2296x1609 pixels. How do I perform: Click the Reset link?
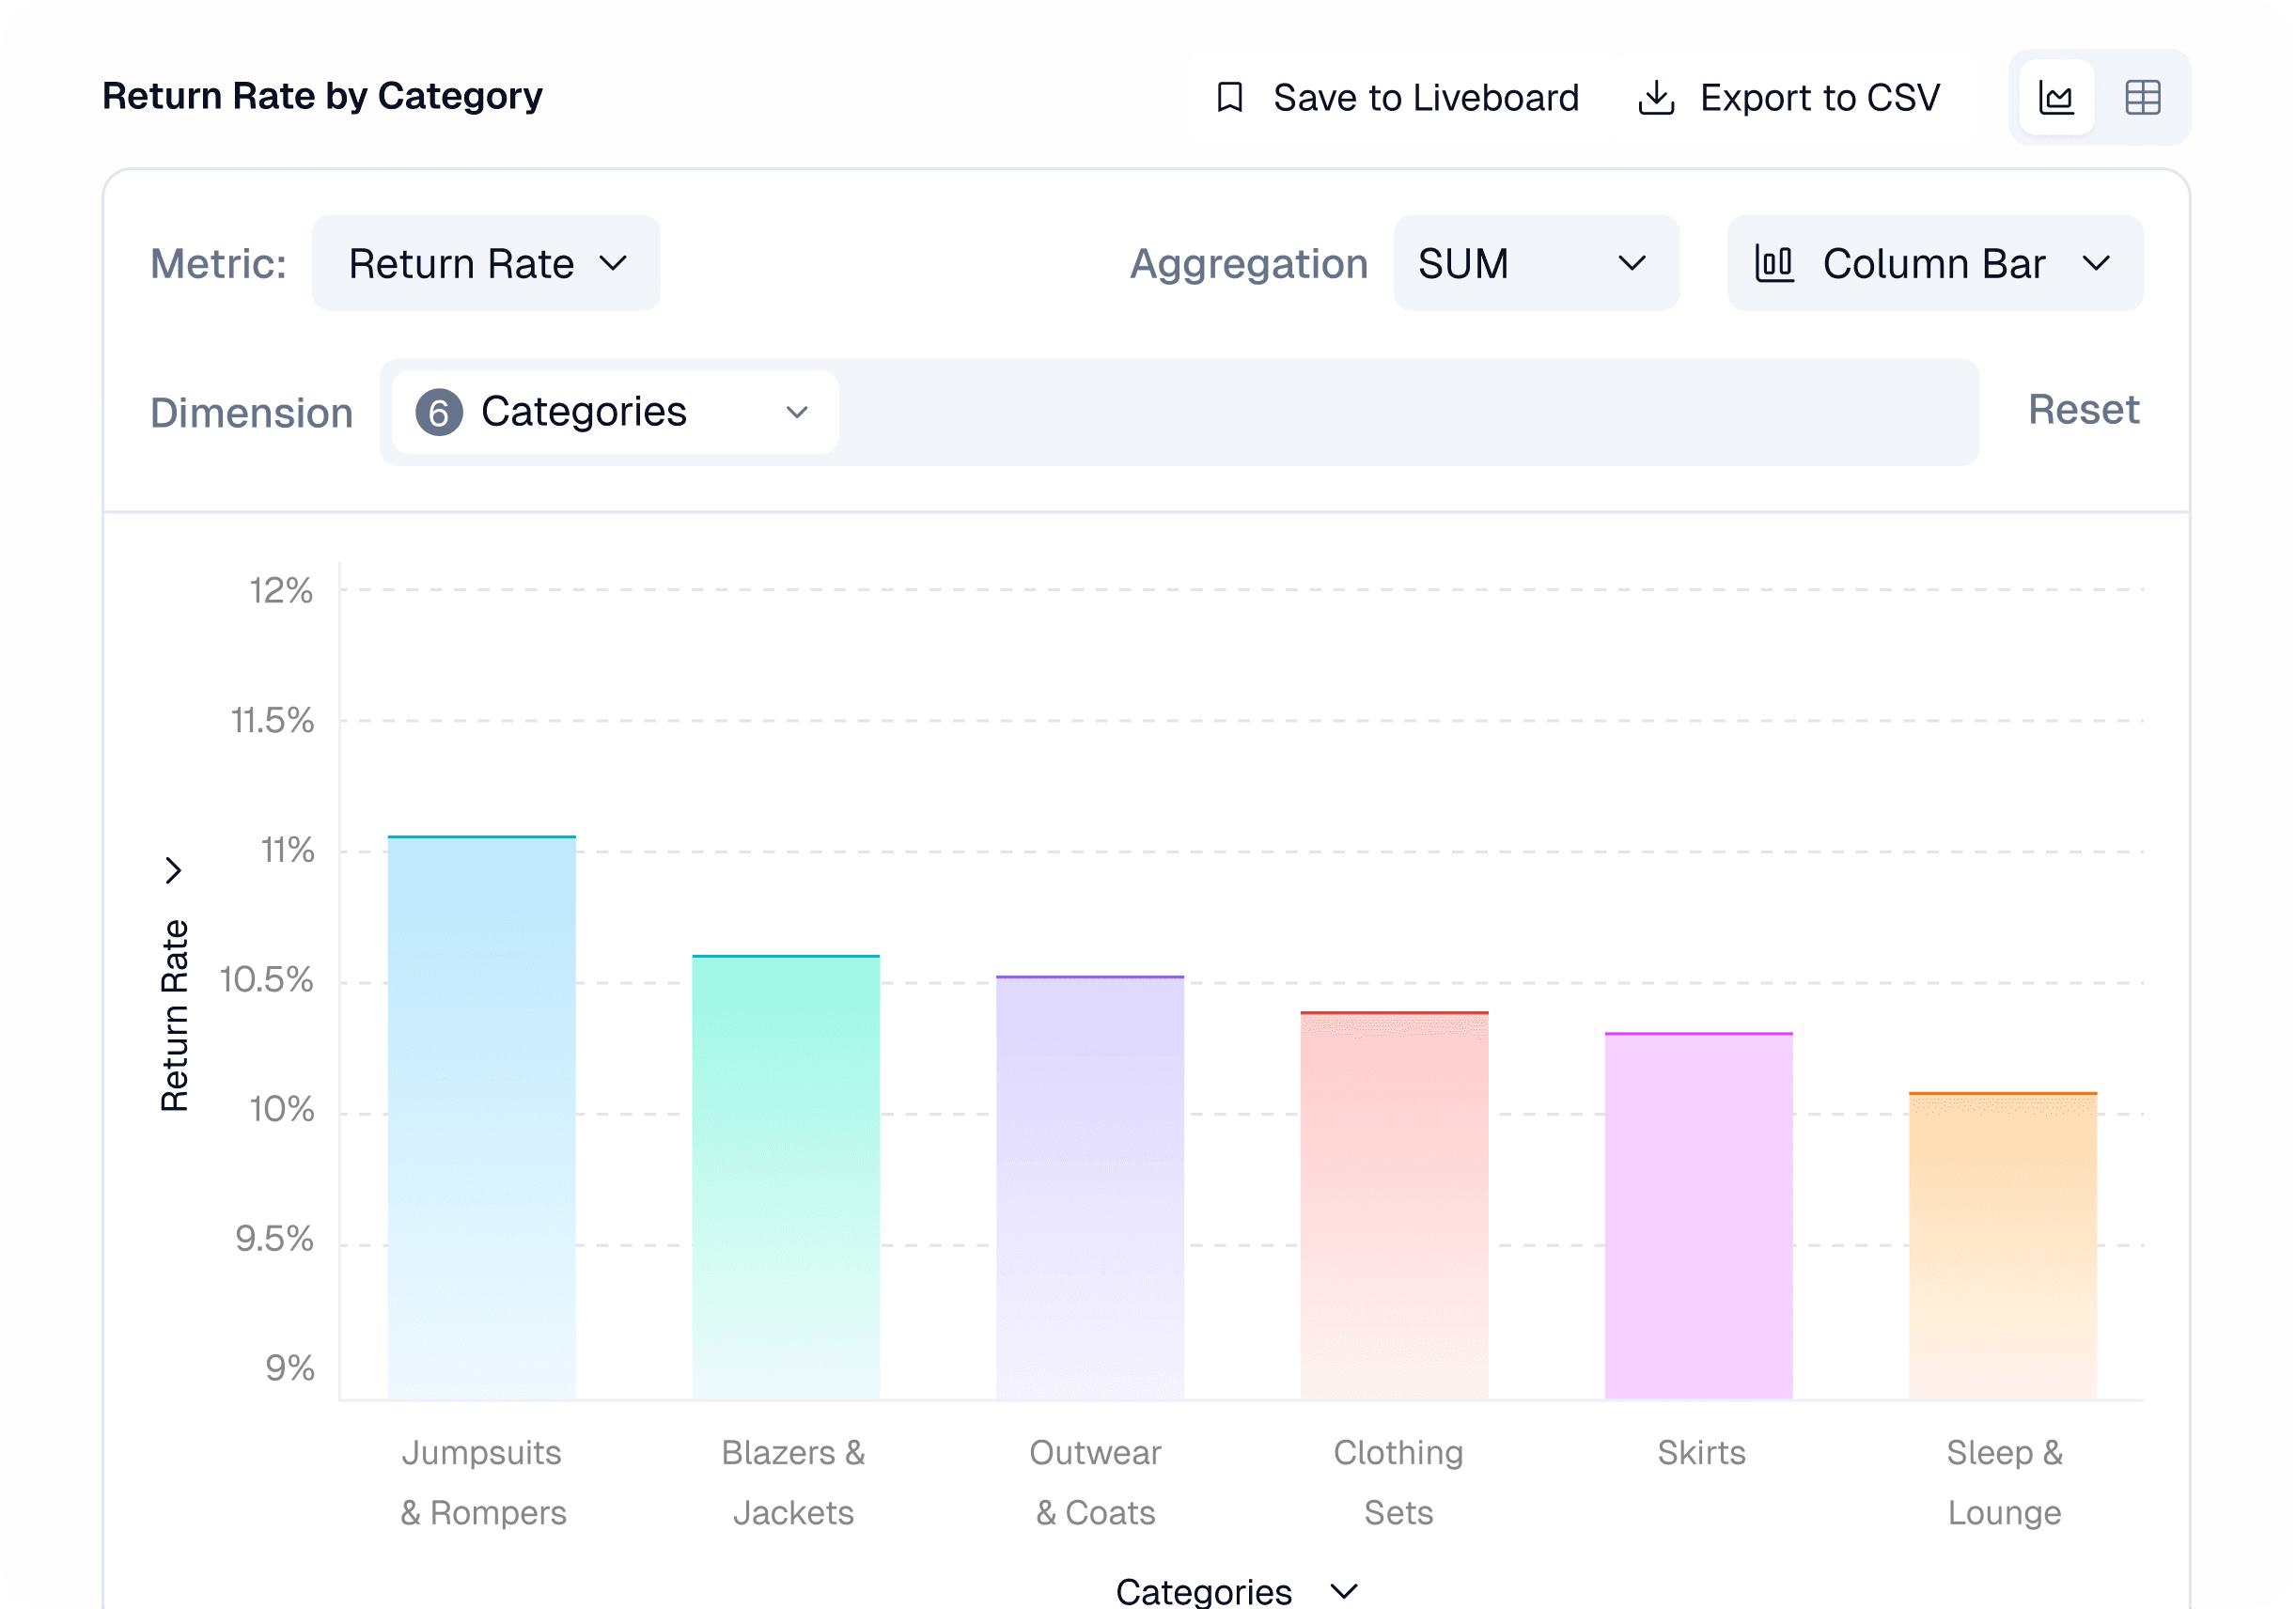pos(2083,409)
